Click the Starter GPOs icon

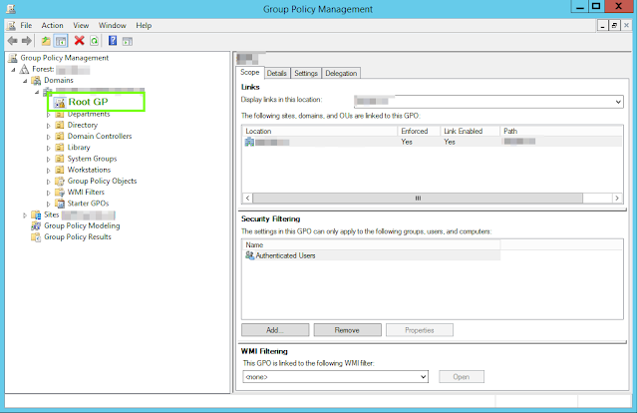[x=60, y=204]
